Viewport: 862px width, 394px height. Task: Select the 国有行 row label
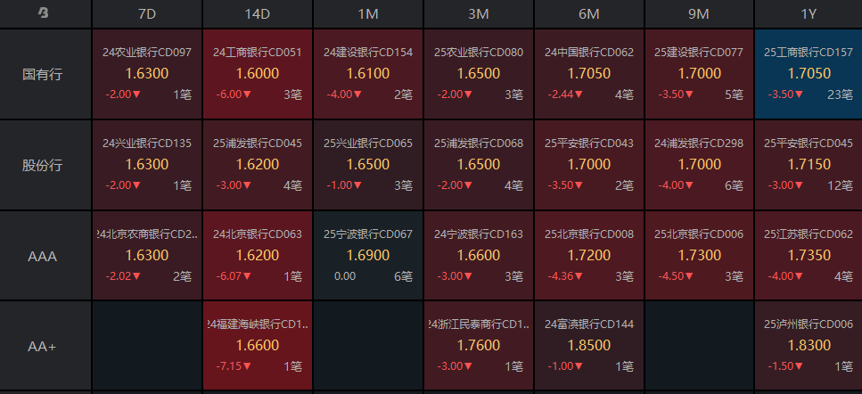coord(42,74)
